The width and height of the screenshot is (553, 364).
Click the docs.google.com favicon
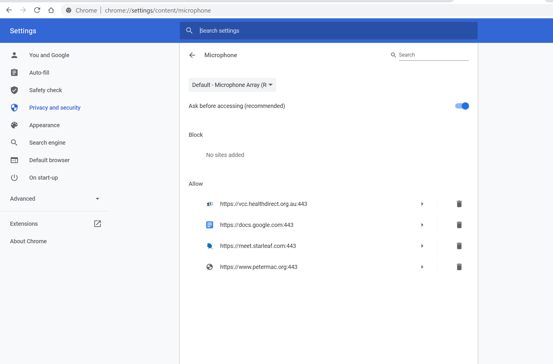click(210, 225)
